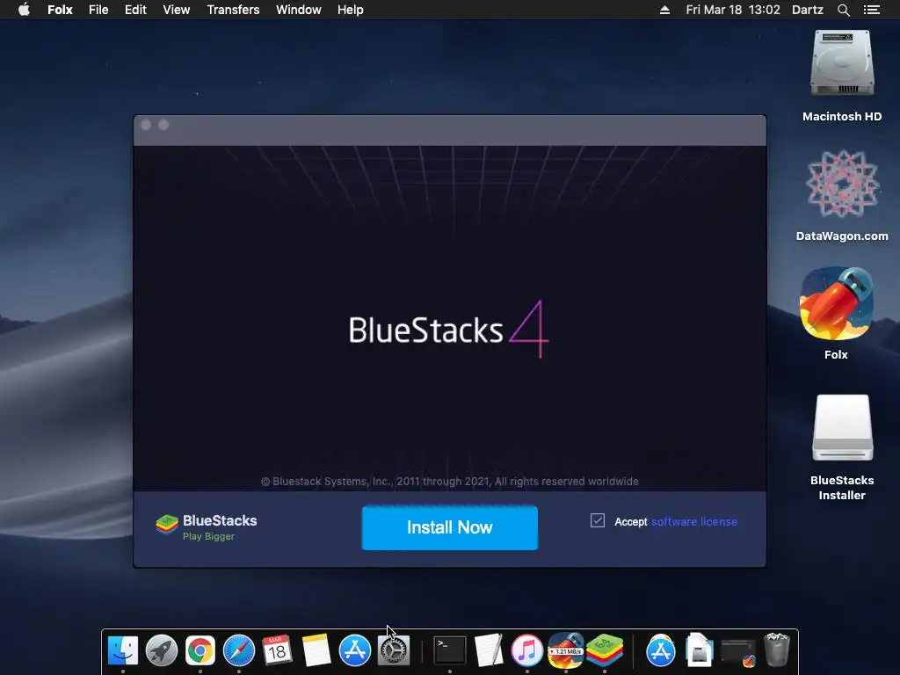Screen dimensions: 900x675
Task: Open the Dartz user menu
Action: coord(808,10)
